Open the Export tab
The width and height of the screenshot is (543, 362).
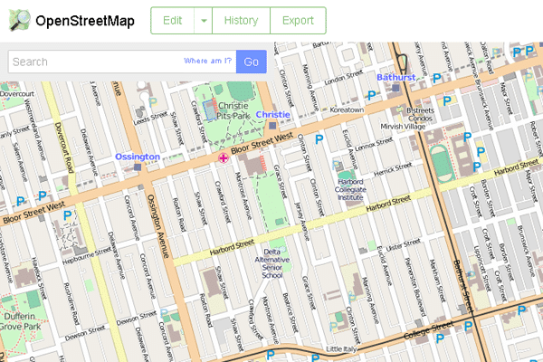tap(298, 21)
